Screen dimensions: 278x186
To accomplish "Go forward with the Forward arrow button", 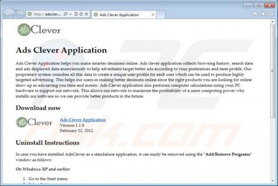I will [20, 14].
